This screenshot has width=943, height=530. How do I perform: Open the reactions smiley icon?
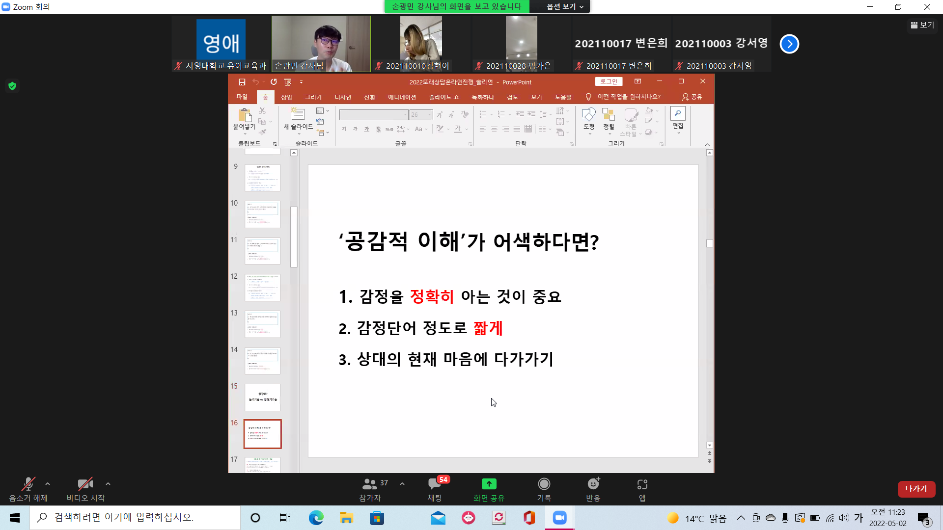(593, 484)
